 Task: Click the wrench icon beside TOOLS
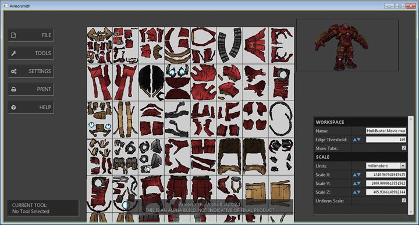[13, 53]
